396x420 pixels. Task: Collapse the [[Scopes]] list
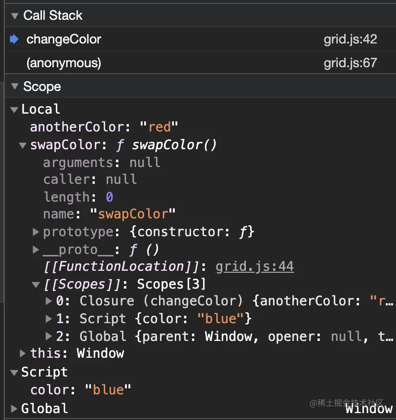click(x=36, y=285)
